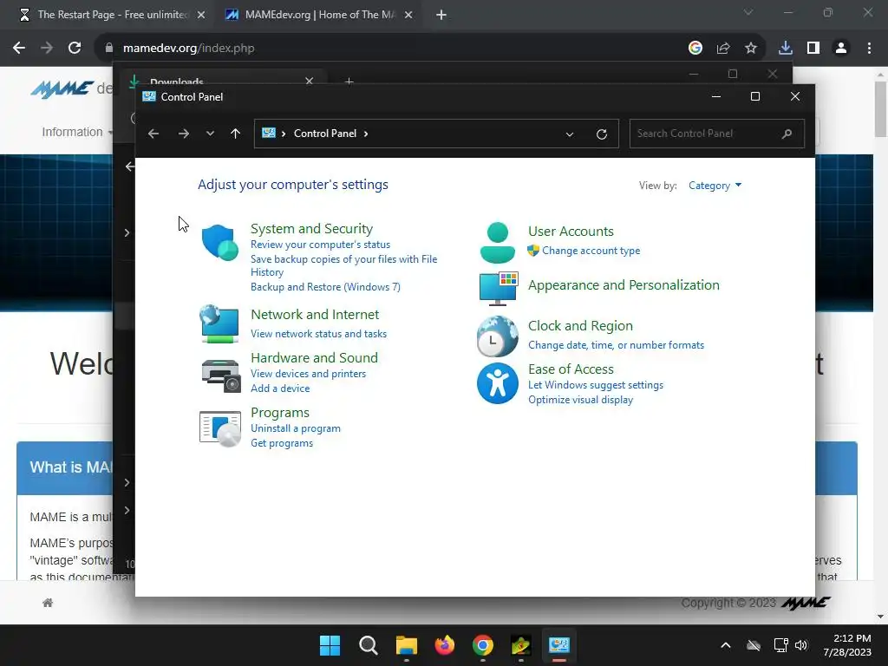The height and width of the screenshot is (666, 888).
Task: Click Let Windows suggest settings
Action: [x=595, y=385]
